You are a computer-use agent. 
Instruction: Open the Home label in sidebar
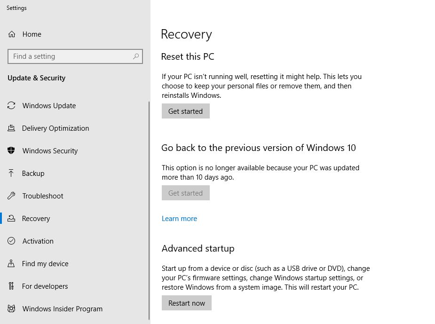coord(32,34)
